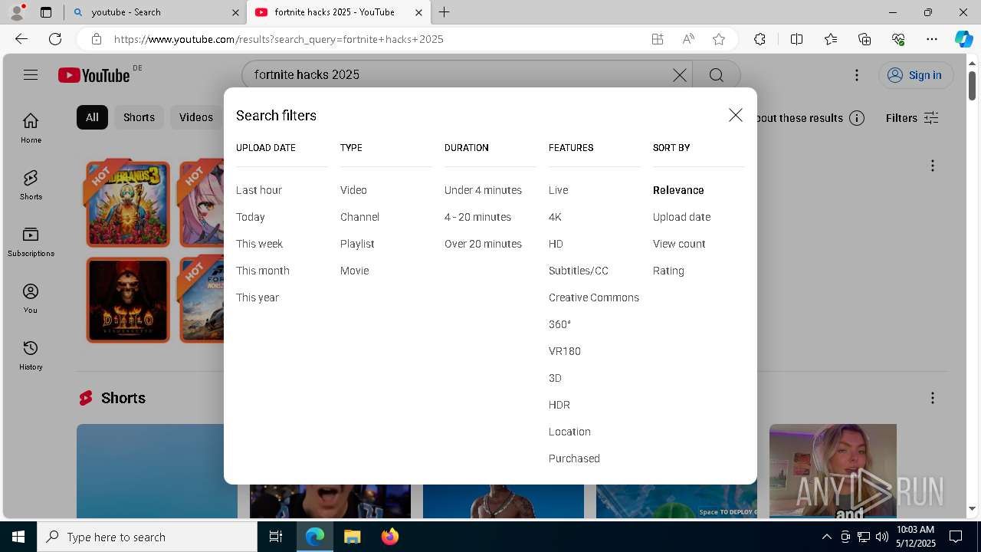The width and height of the screenshot is (981, 552).
Task: Click the Sign in button
Action: (916, 74)
